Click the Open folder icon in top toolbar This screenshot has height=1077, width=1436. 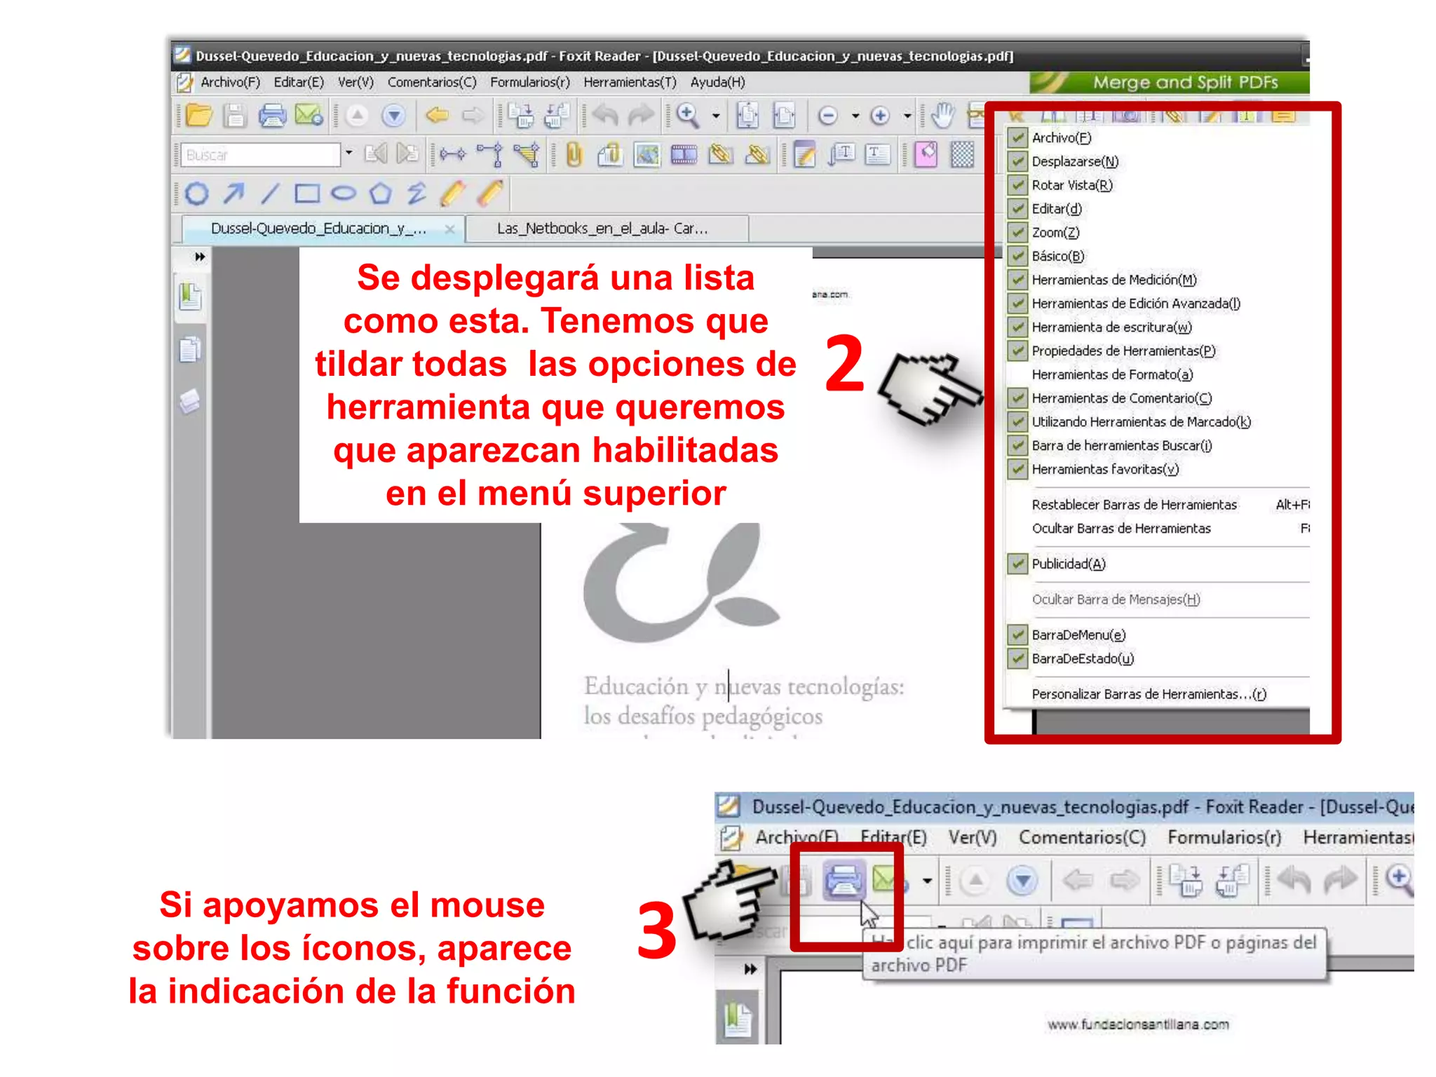[199, 115]
